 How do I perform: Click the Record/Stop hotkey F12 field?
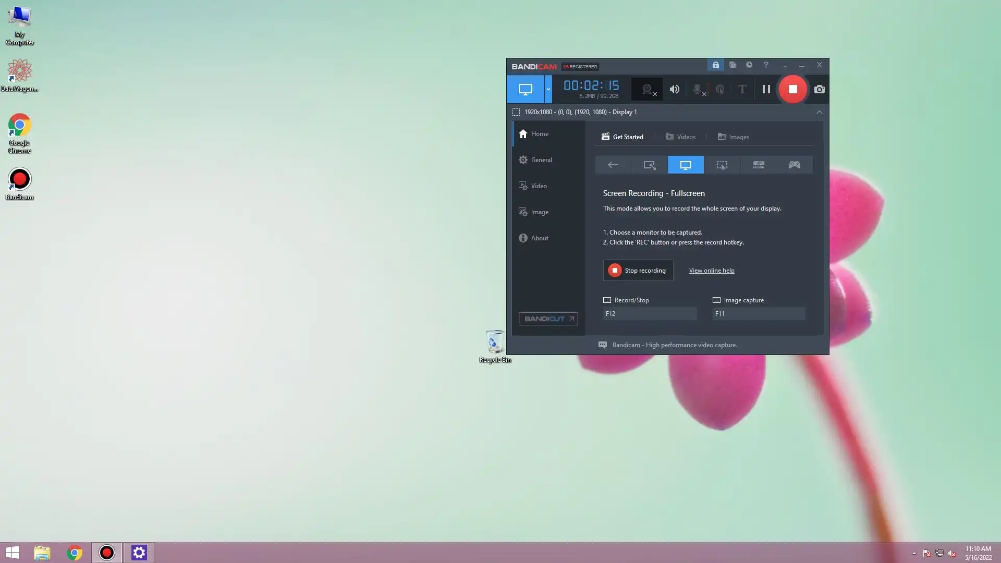pos(649,313)
